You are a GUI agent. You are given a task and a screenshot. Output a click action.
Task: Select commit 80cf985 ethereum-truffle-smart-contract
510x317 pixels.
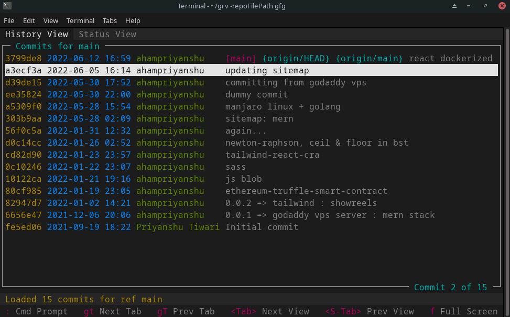coord(252,191)
